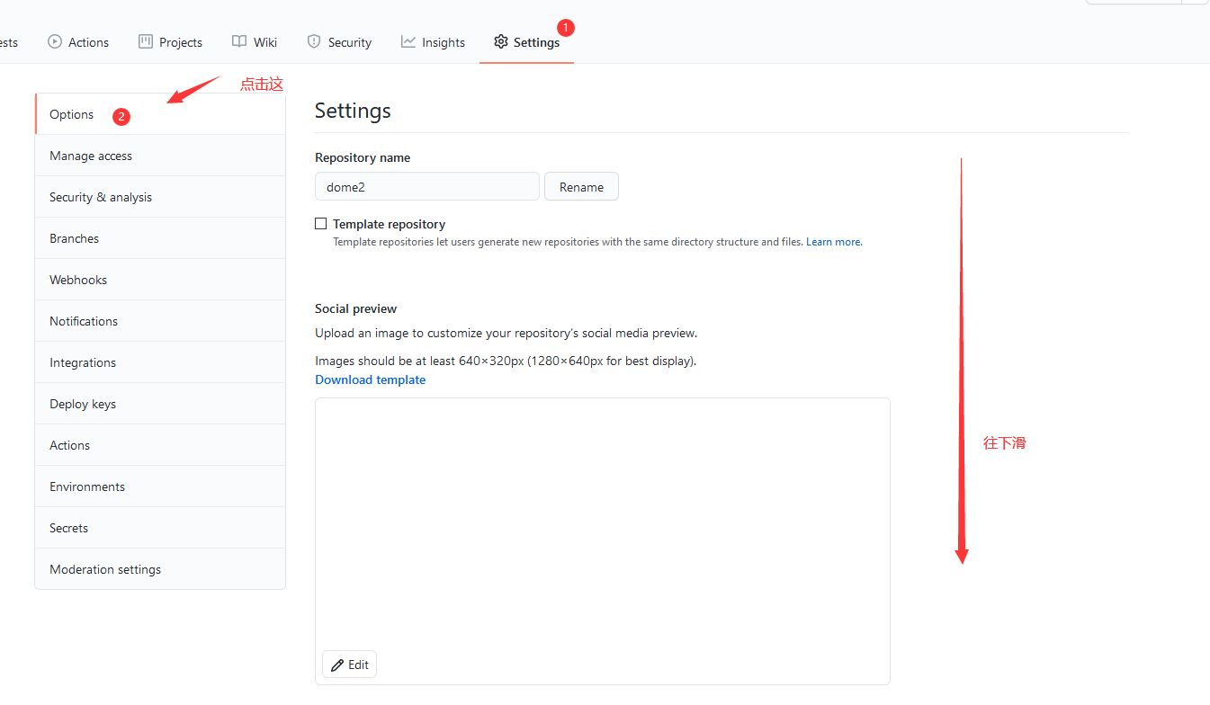
Task: Open Environments settings page
Action: [160, 486]
